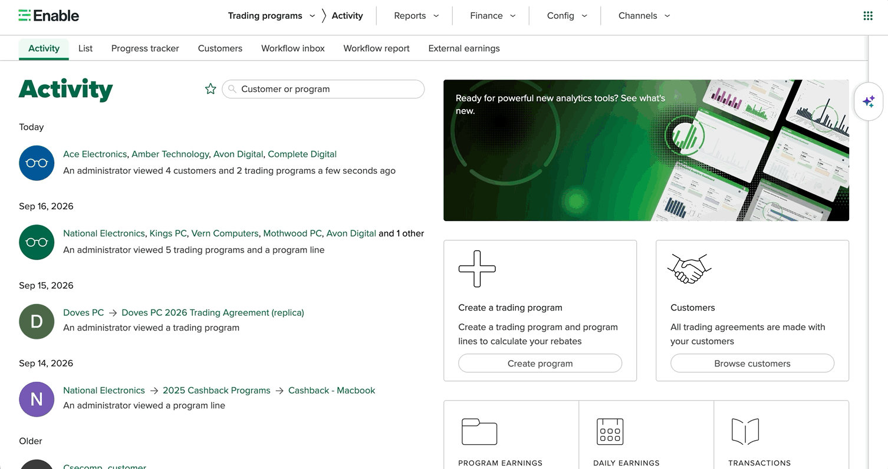888x469 pixels.
Task: Click the favorite star icon
Action: [211, 89]
